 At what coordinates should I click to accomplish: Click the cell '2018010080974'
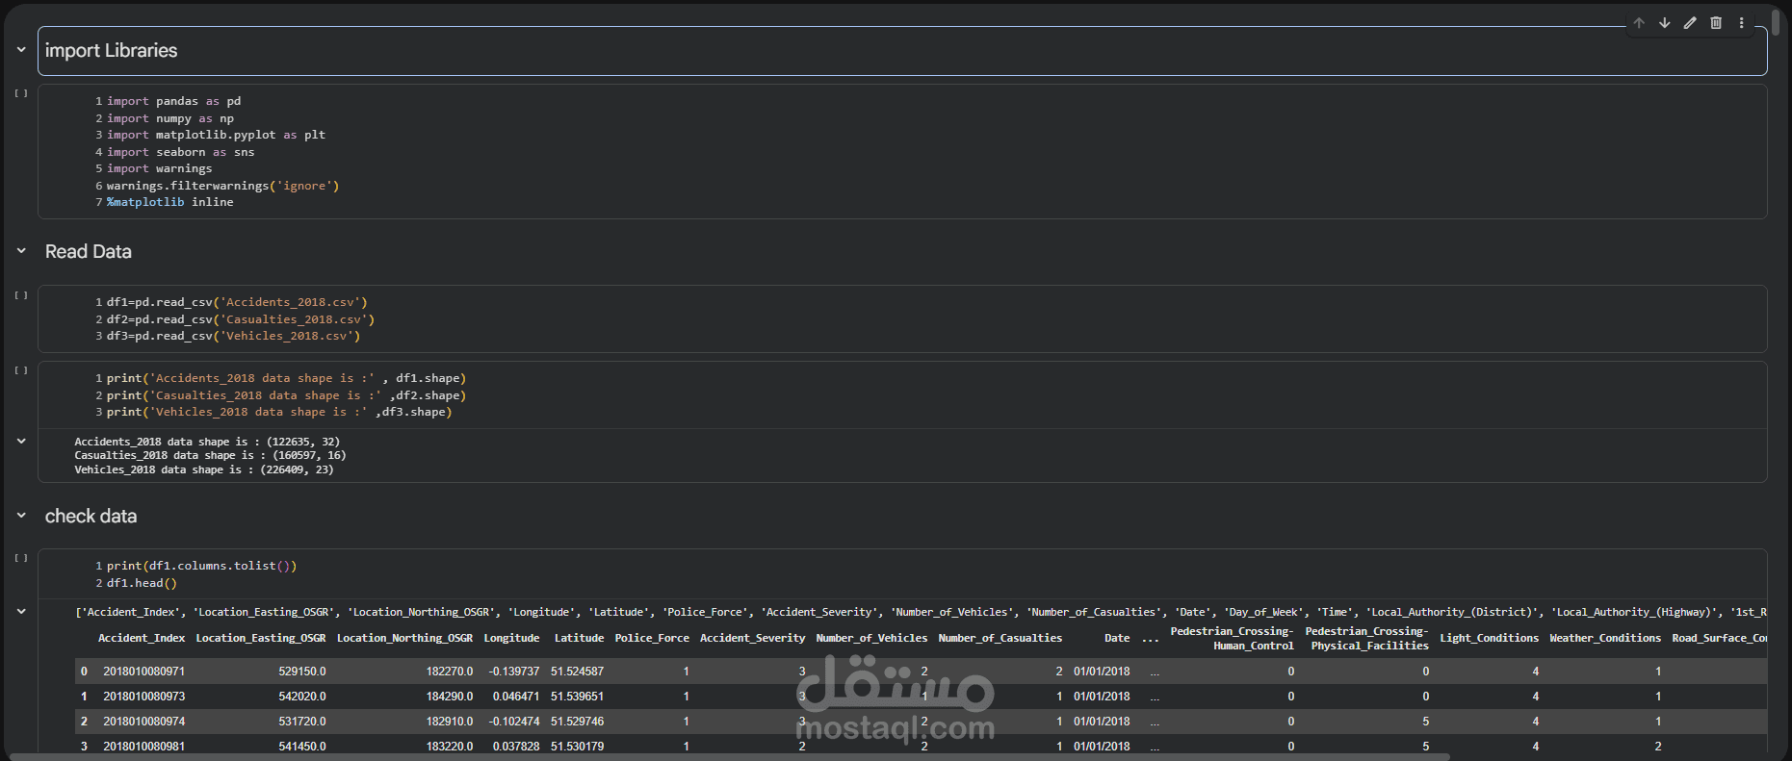144,722
